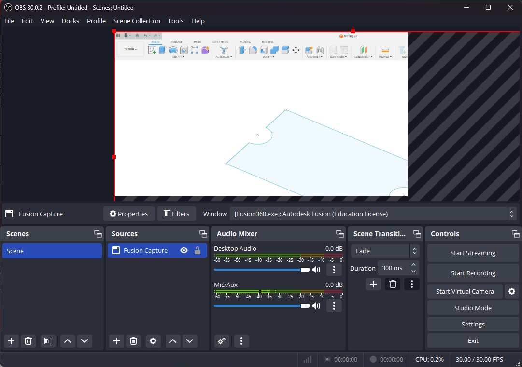
Task: Open advanced audio properties gears icon
Action: tap(222, 341)
